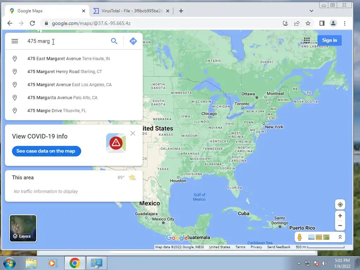Open the Google Maps hamburger menu
This screenshot has width=360, height=270.
click(15, 41)
